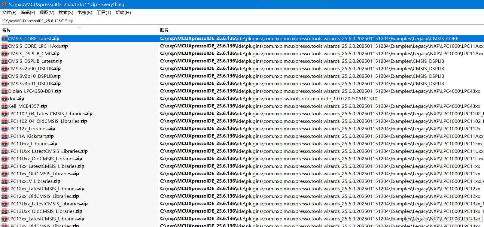Click the archive icon for LPC11xx_OldCMSIS_Libraries.zip
This screenshot has height=227, width=484.
point(5,174)
